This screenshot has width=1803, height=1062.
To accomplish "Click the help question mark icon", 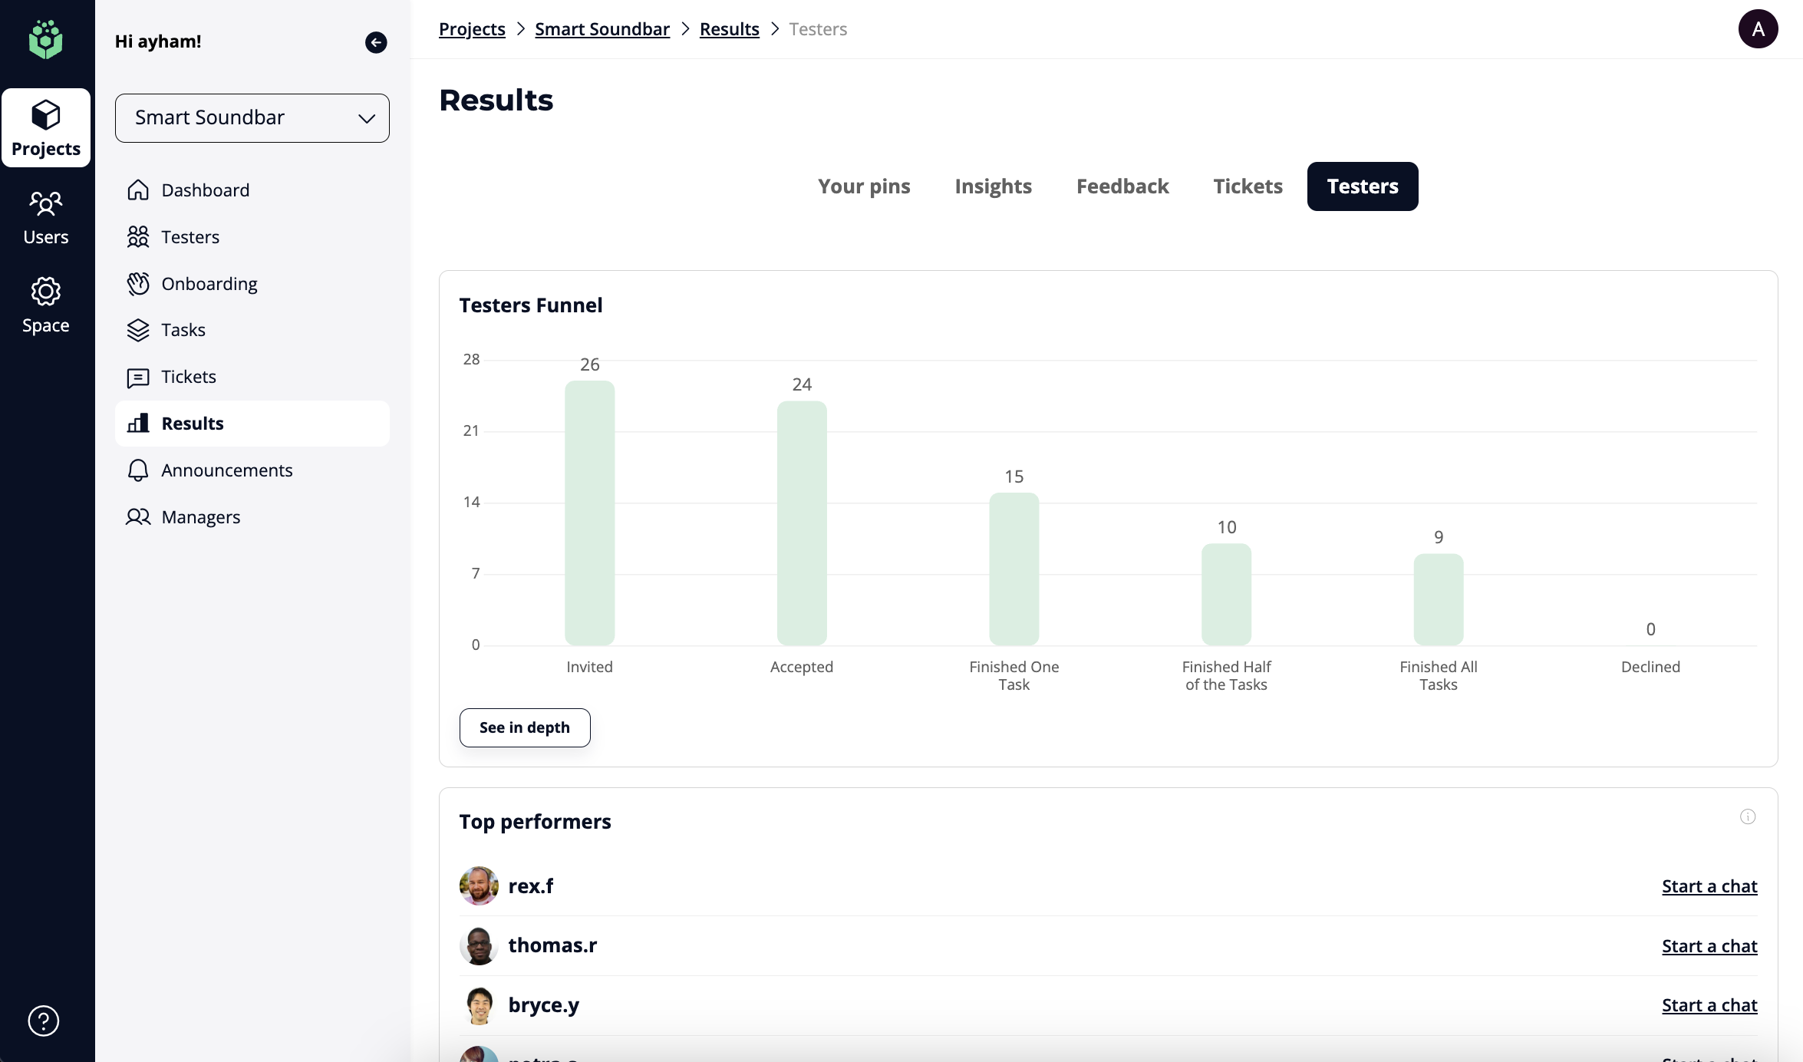I will tap(44, 1021).
